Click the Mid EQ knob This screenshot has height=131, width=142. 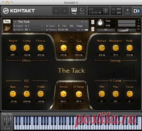coord(27,94)
